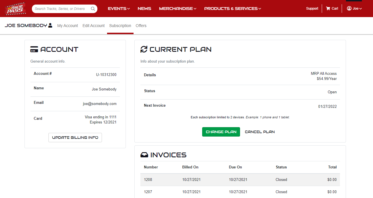Click the Open status value
Viewport: 373px width, 198px height.
(x=332, y=92)
